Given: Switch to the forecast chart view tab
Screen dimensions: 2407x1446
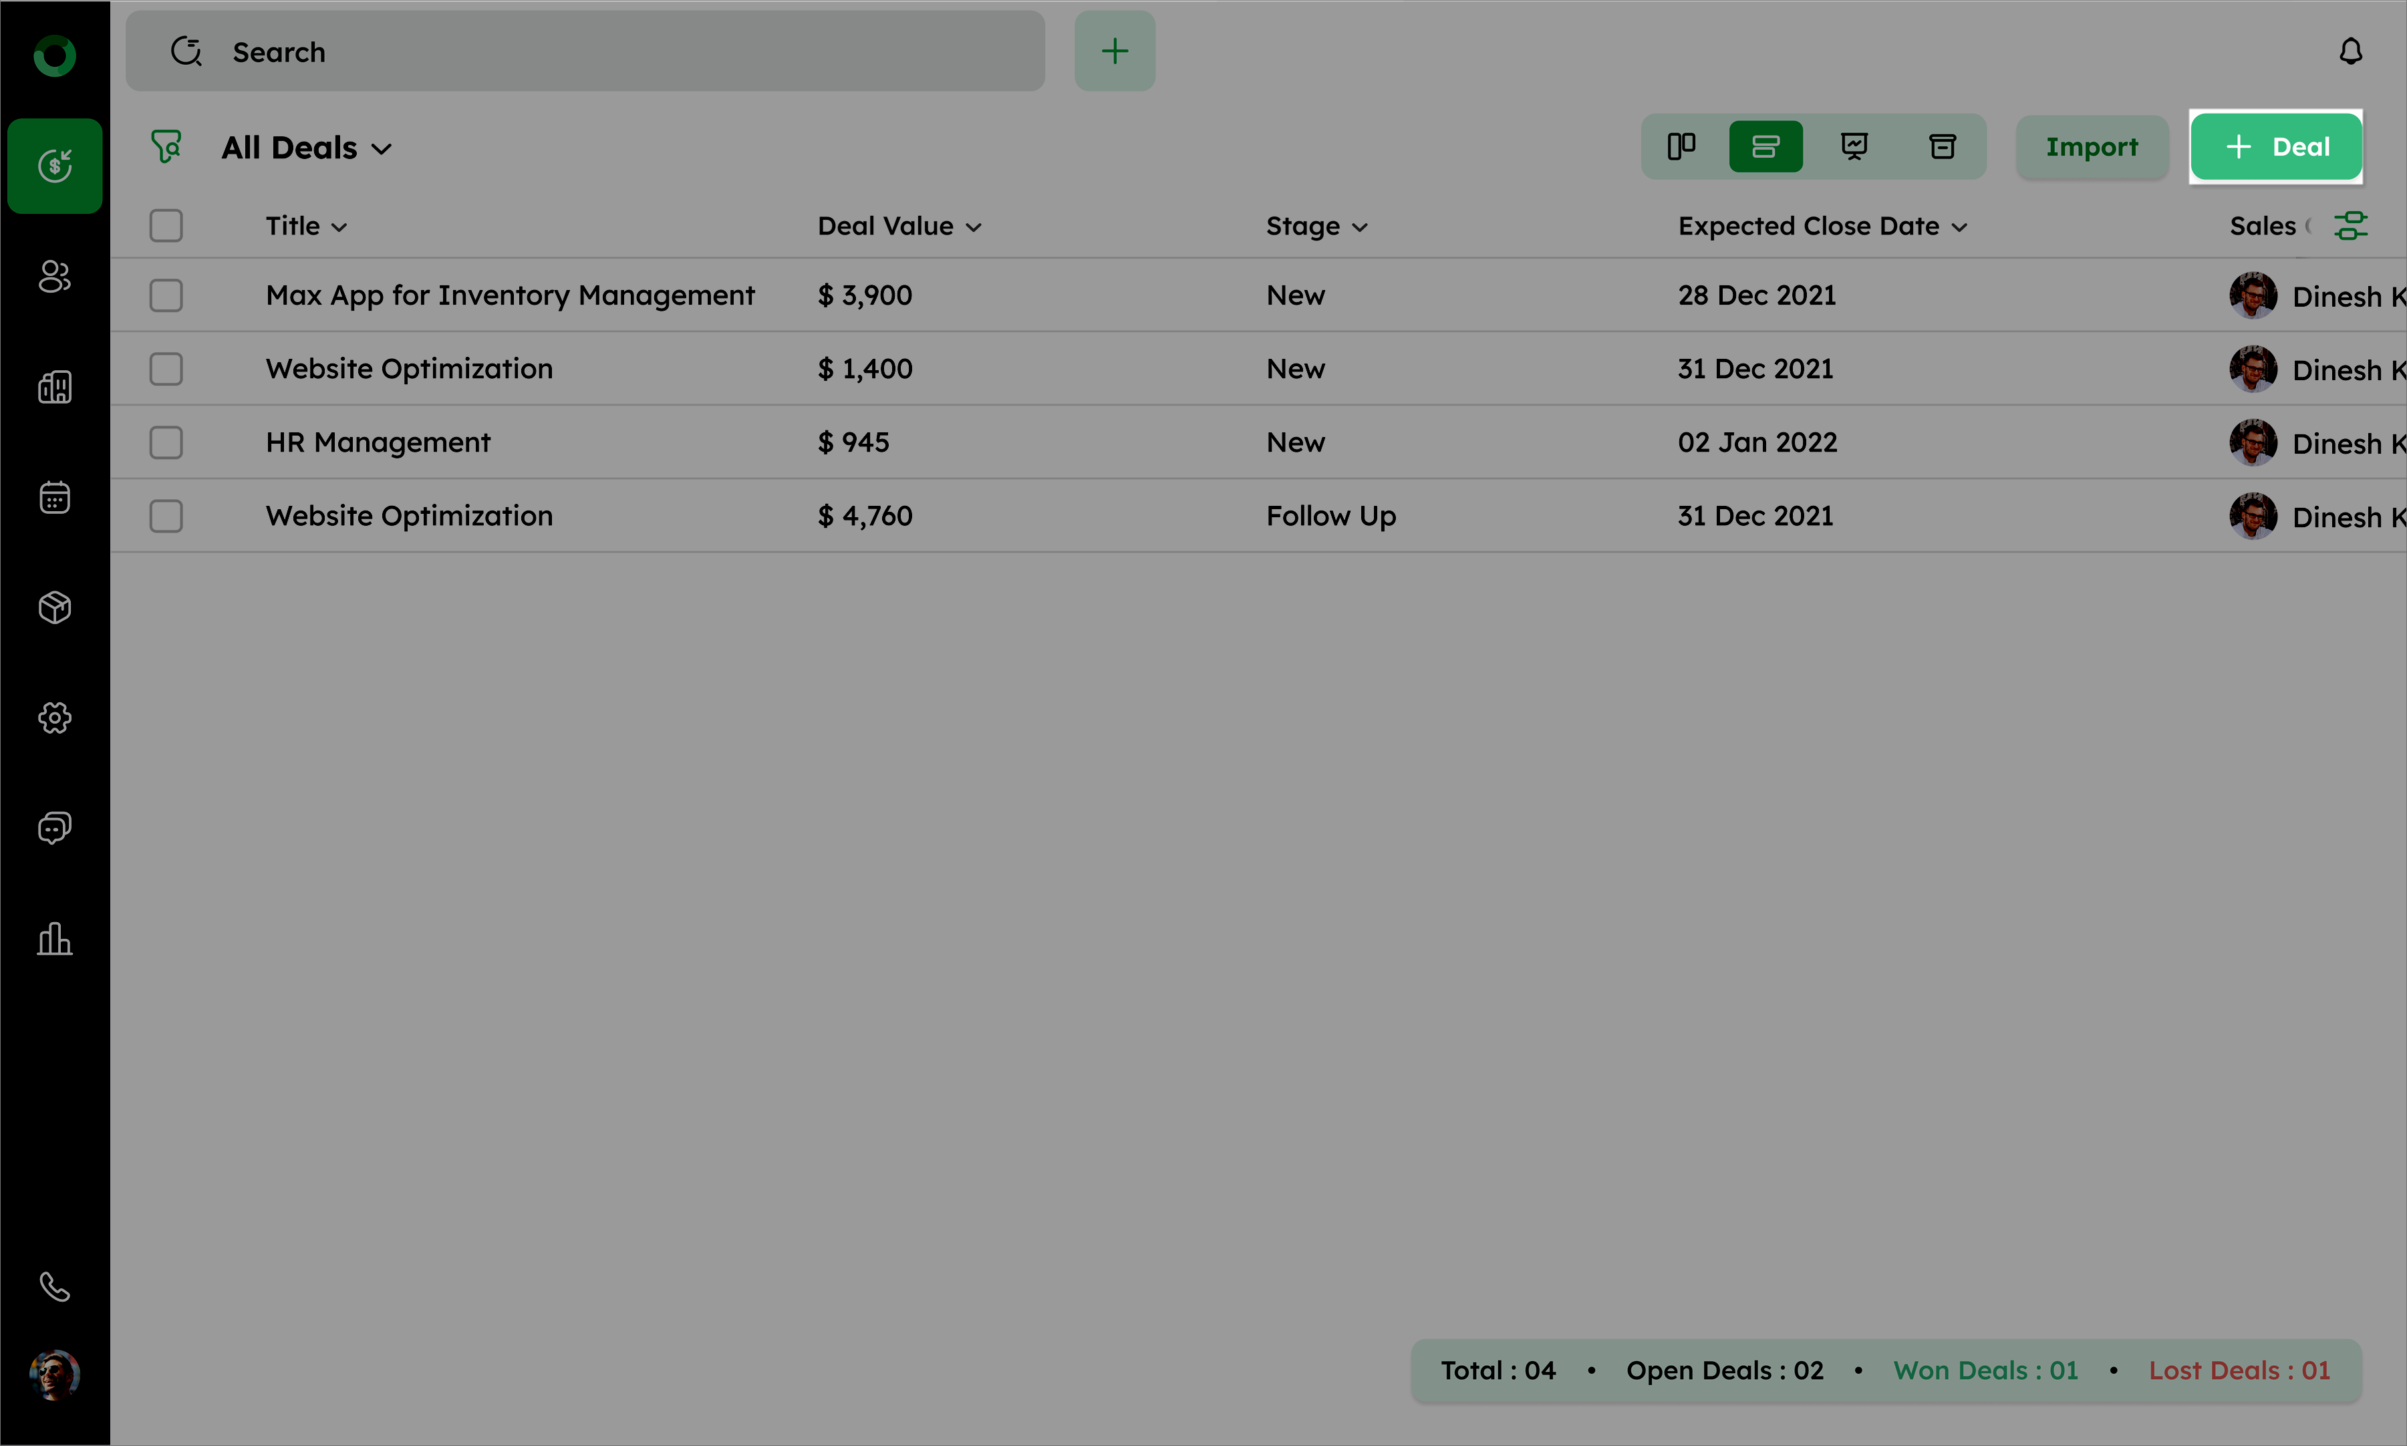Looking at the screenshot, I should click(1854, 146).
